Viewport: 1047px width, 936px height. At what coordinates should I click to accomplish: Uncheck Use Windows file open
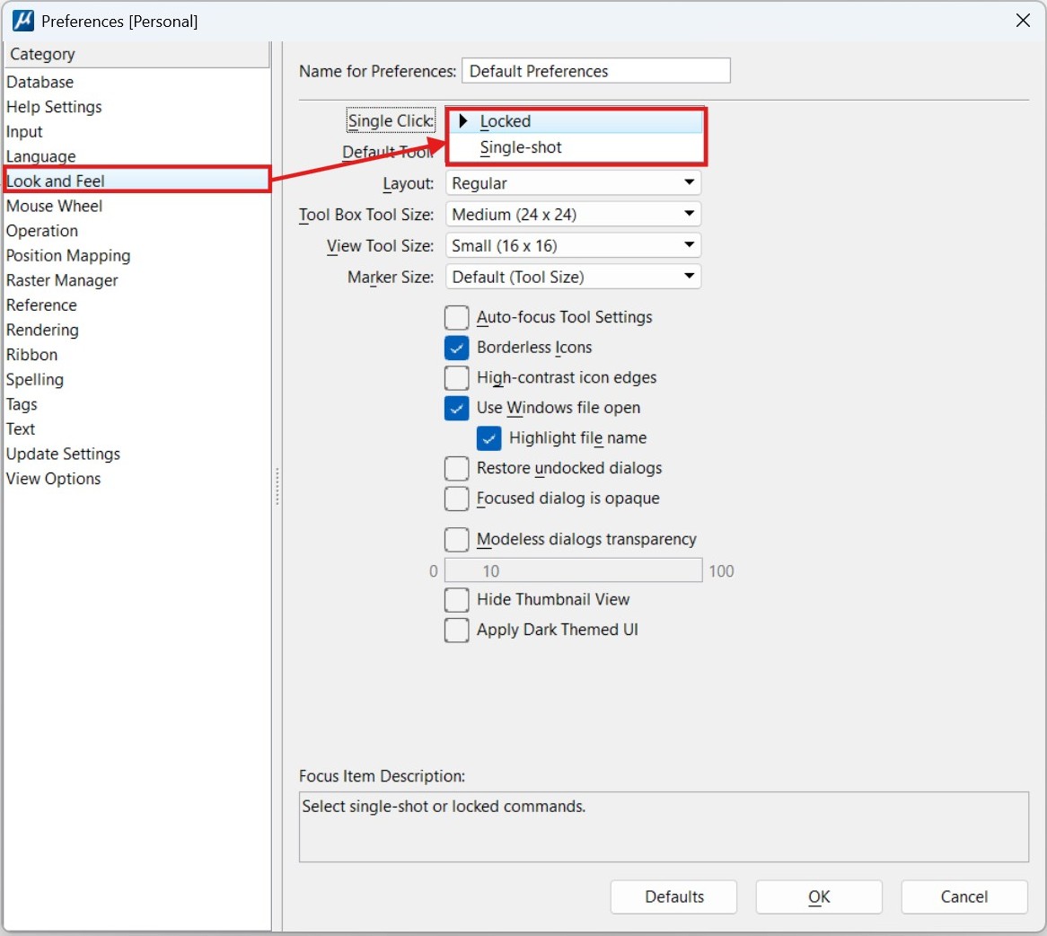click(x=457, y=408)
